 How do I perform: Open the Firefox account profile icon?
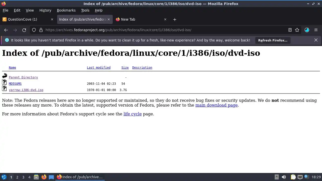pyautogui.click(x=307, y=30)
